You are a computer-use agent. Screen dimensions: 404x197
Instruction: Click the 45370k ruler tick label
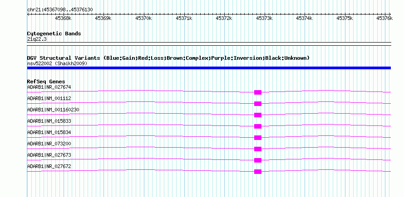(143, 18)
